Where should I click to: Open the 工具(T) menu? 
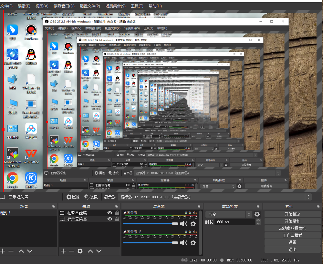click(137, 6)
